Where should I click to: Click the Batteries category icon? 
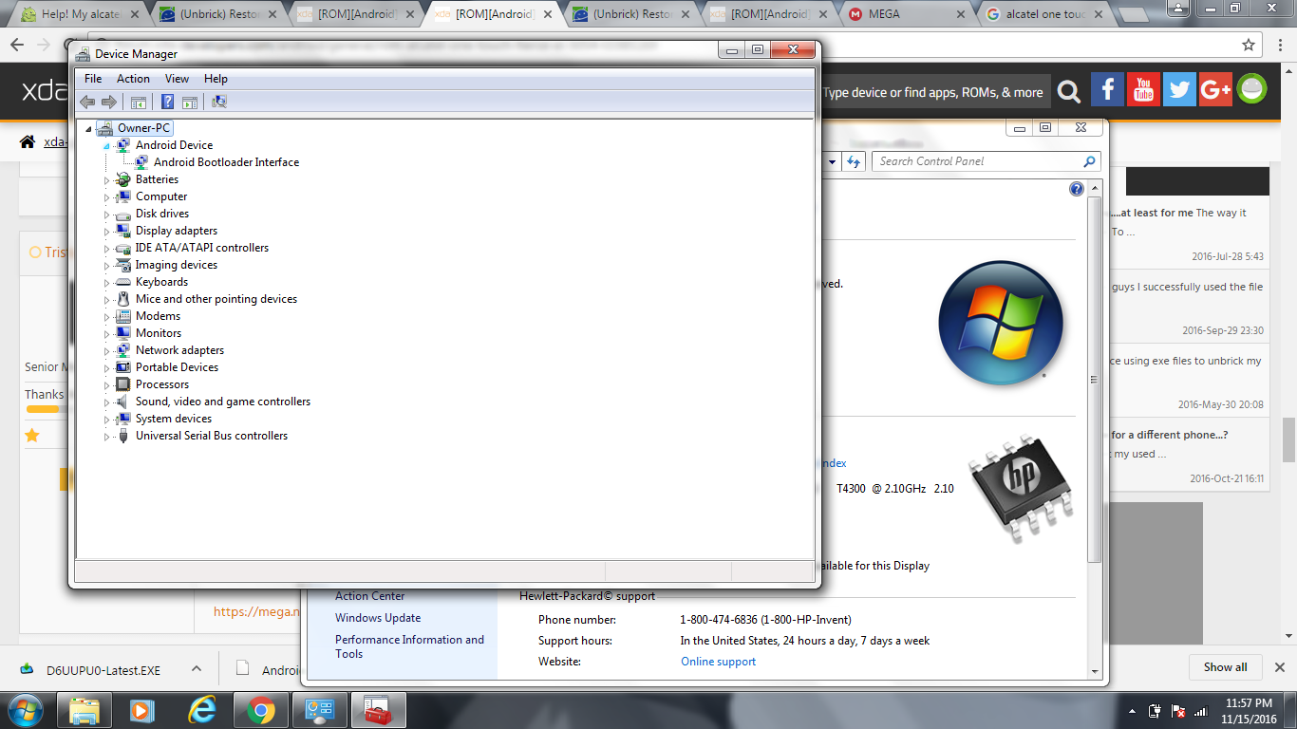[122, 179]
